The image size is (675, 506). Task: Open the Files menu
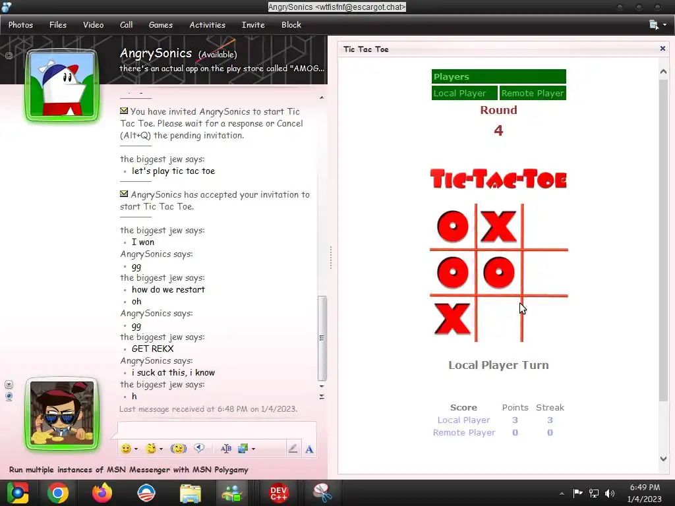click(x=58, y=25)
